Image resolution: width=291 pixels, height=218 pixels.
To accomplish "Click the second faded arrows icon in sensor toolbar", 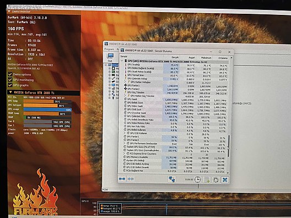I will tap(131, 179).
